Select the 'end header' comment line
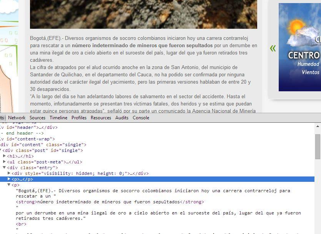 [x=22, y=133]
